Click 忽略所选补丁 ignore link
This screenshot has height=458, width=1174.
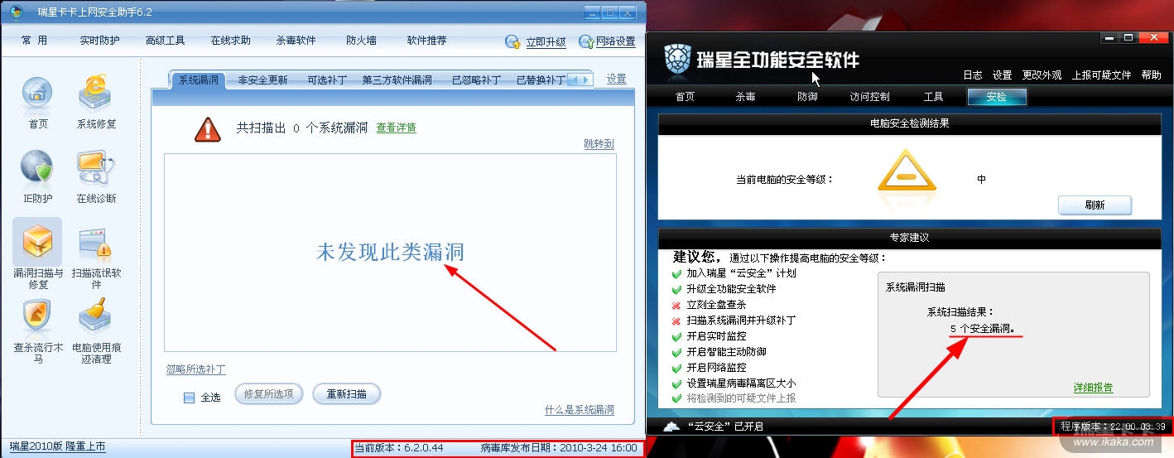pos(195,369)
